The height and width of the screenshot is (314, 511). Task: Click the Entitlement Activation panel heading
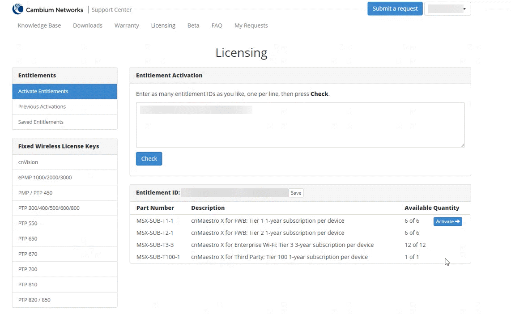point(169,75)
